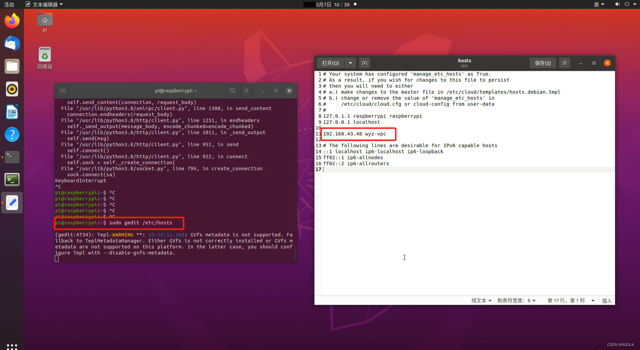Minimize the terminal window
640x350 pixels.
coord(262,90)
